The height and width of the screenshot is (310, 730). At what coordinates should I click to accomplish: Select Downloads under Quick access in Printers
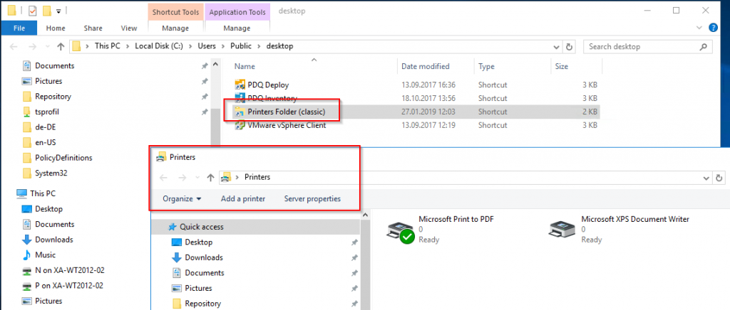pyautogui.click(x=204, y=257)
